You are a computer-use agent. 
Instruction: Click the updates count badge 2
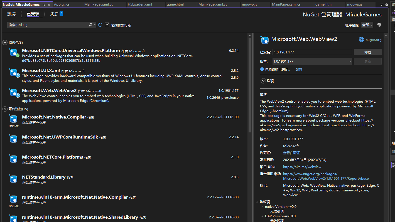click(x=61, y=14)
